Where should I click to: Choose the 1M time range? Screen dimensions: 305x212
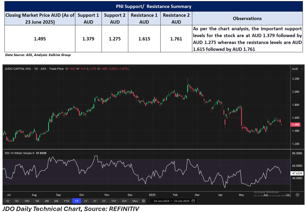pyautogui.click(x=37, y=201)
